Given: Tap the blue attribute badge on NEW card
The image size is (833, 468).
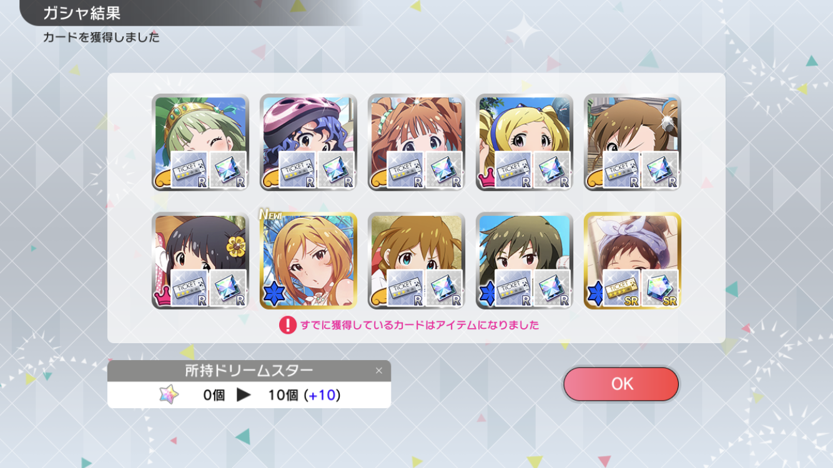Looking at the screenshot, I should [x=271, y=296].
